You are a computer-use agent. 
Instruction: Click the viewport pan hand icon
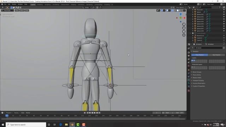pyautogui.click(x=184, y=28)
